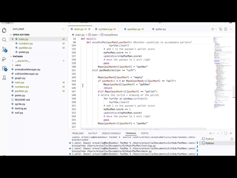Open the Problems panel tab
The image size is (237, 178).
(x=78, y=133)
